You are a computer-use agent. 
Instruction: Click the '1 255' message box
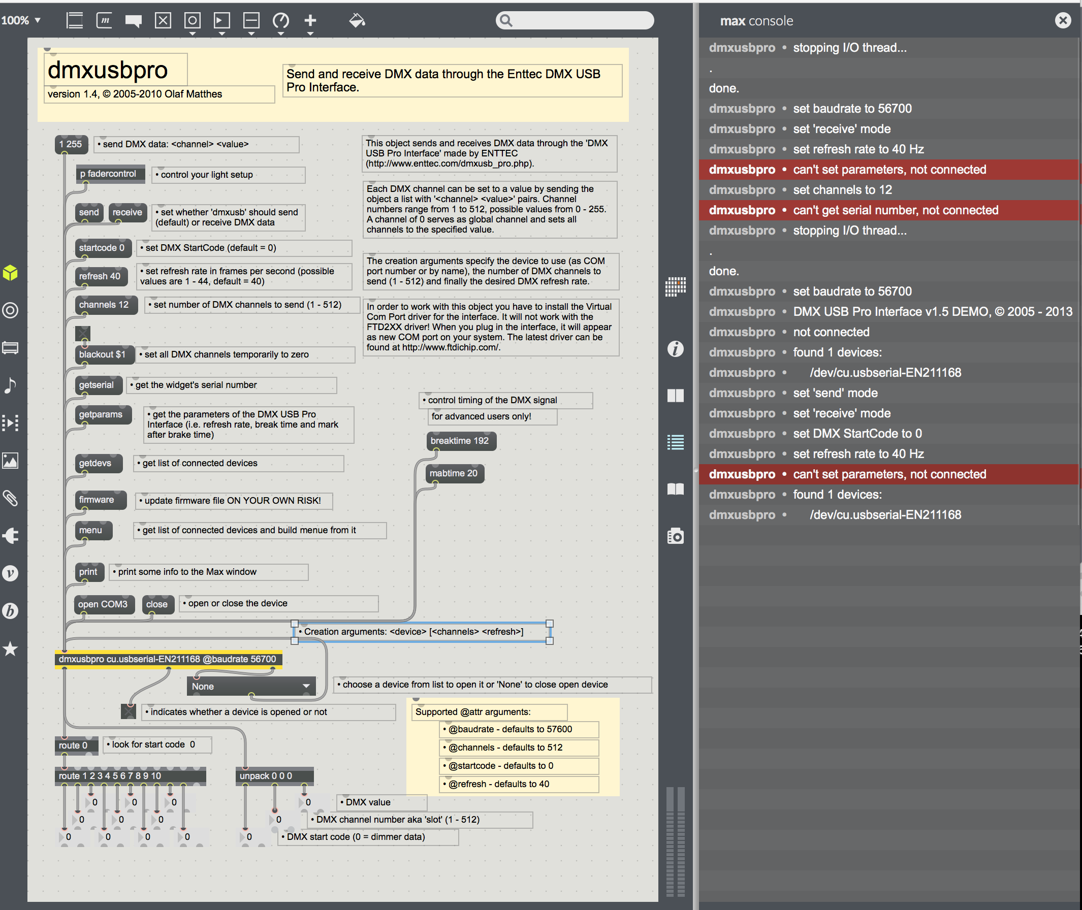pyautogui.click(x=71, y=144)
